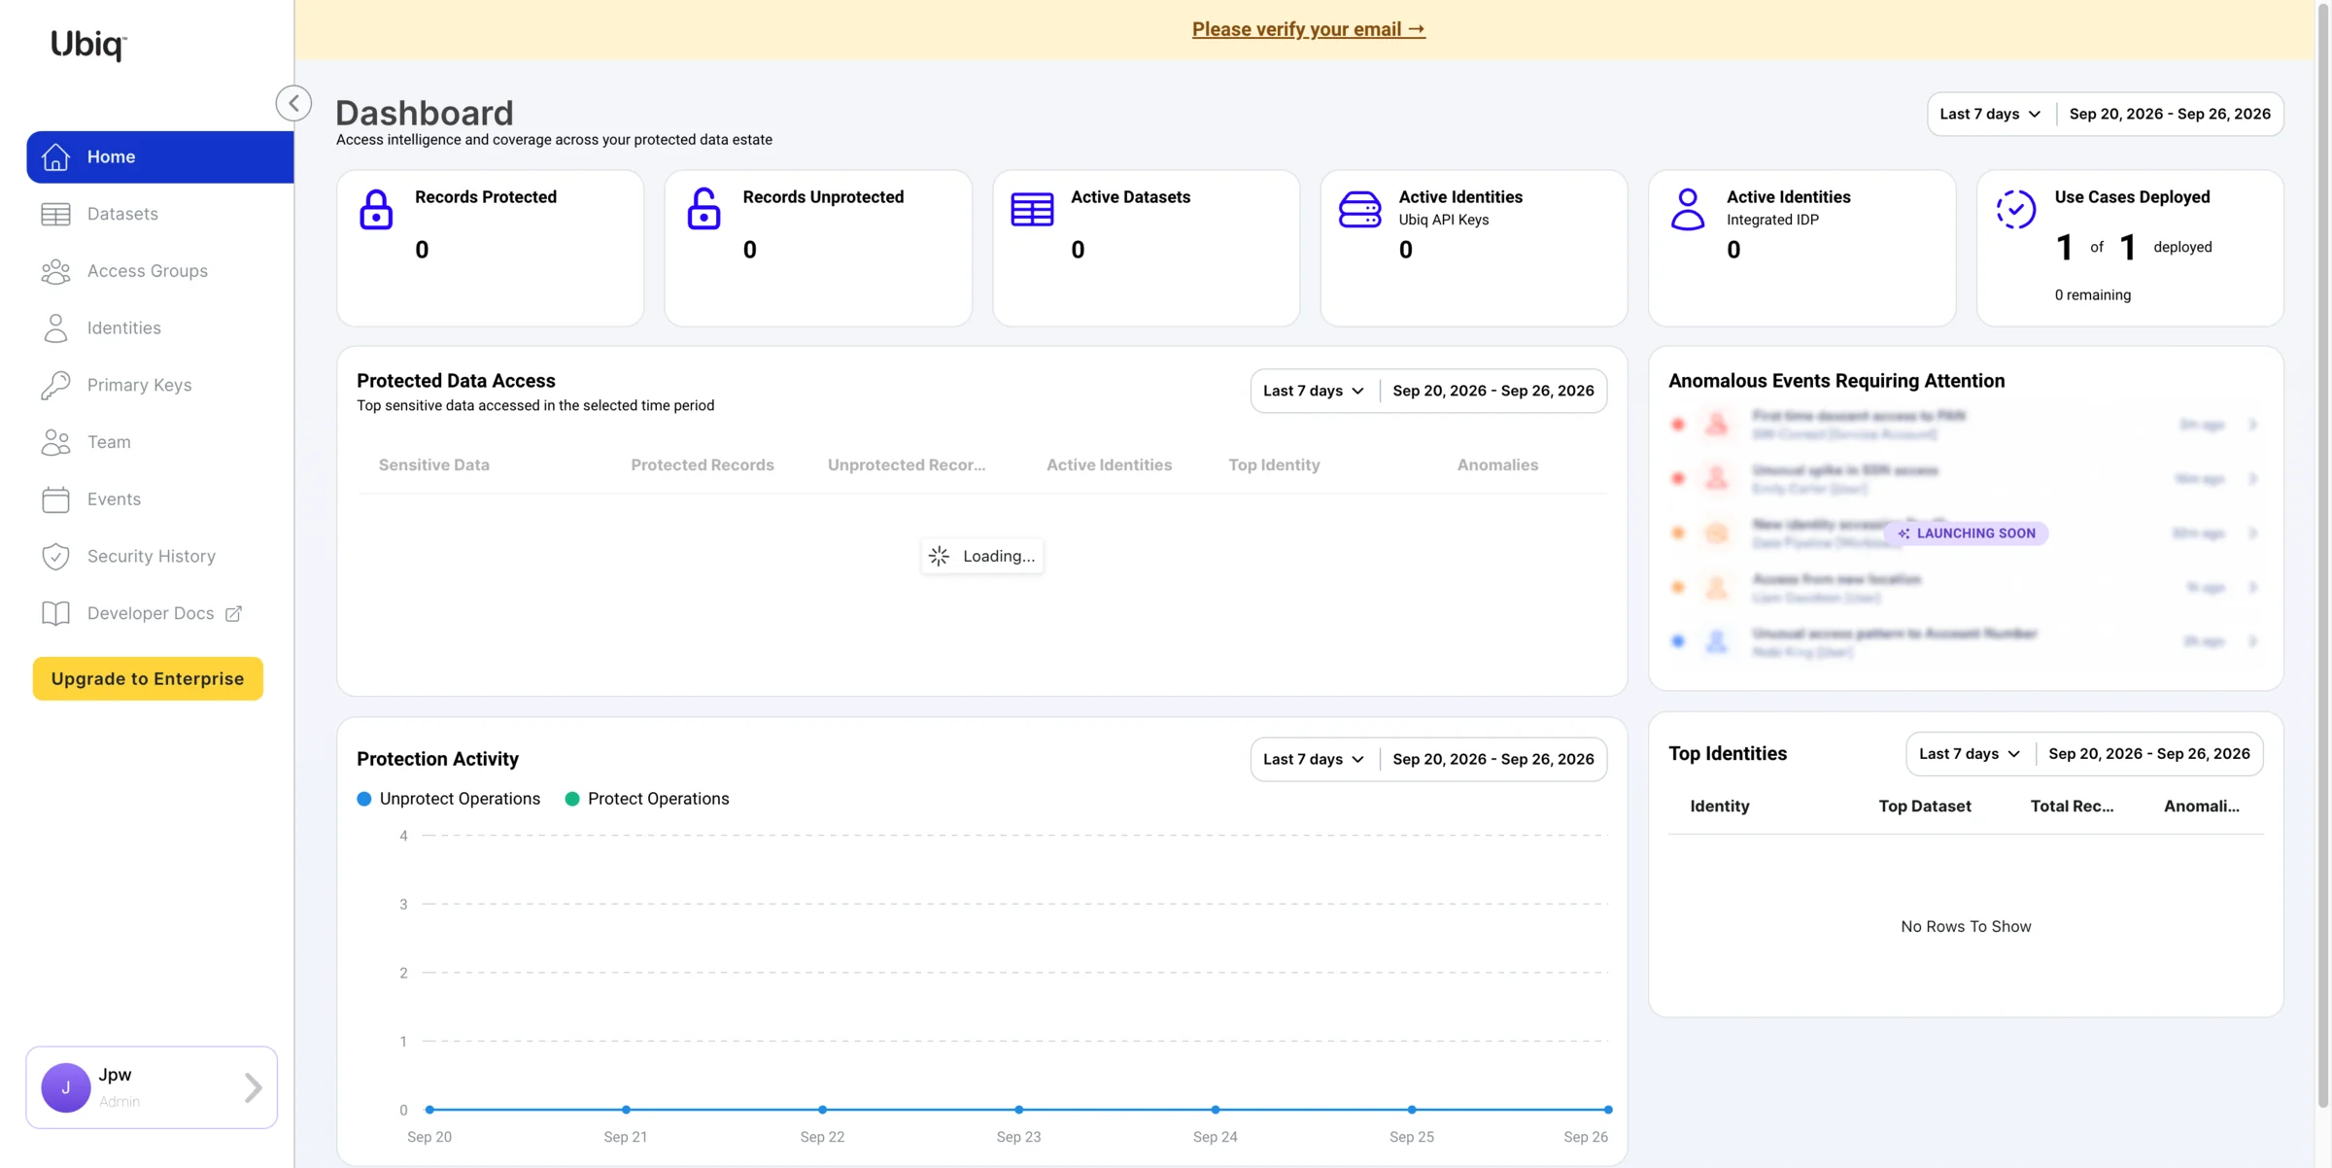Click the Primary Keys key icon
This screenshot has height=1168, width=2332.
55,385
